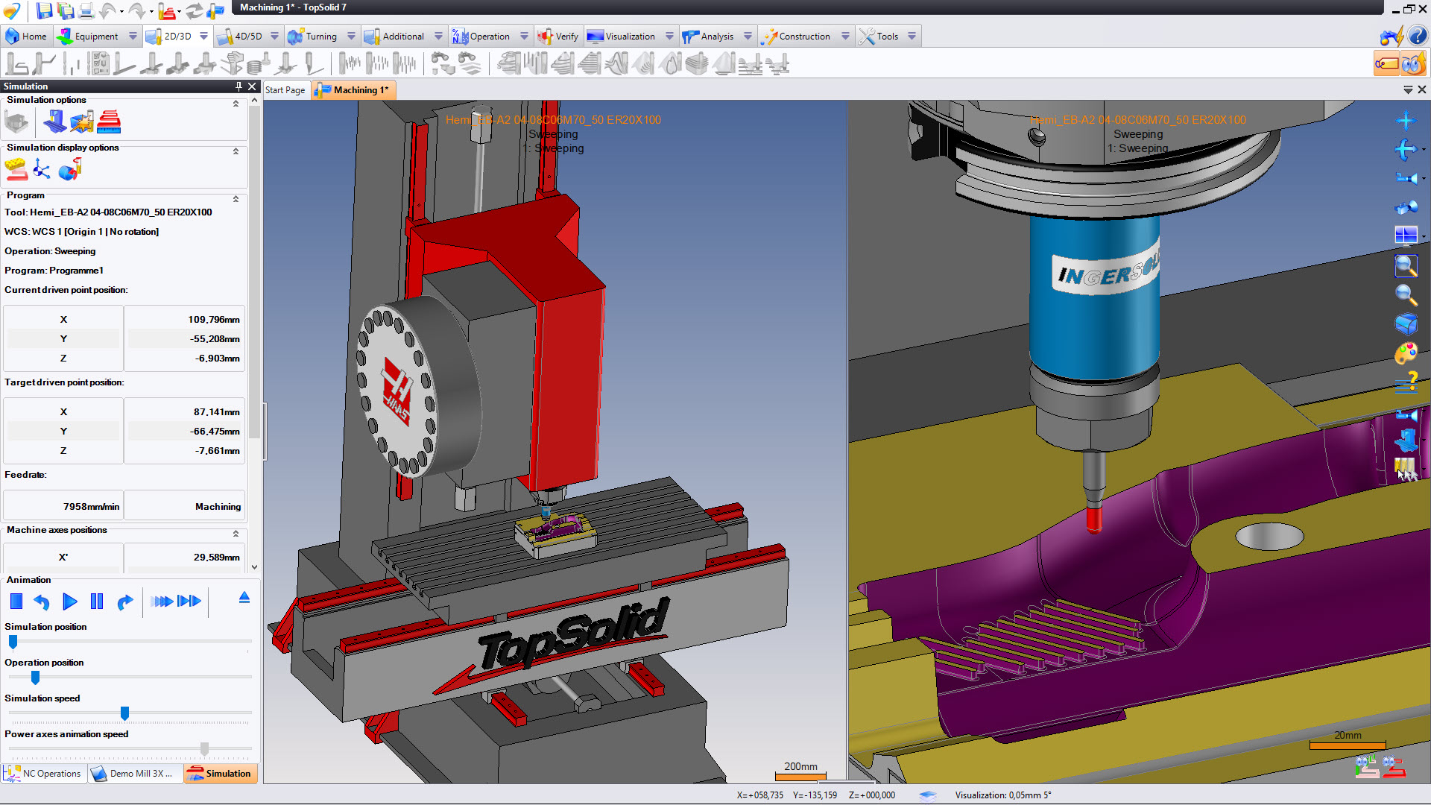The image size is (1431, 805).
Task: Click the eject icon in Animation controls
Action: click(x=244, y=599)
